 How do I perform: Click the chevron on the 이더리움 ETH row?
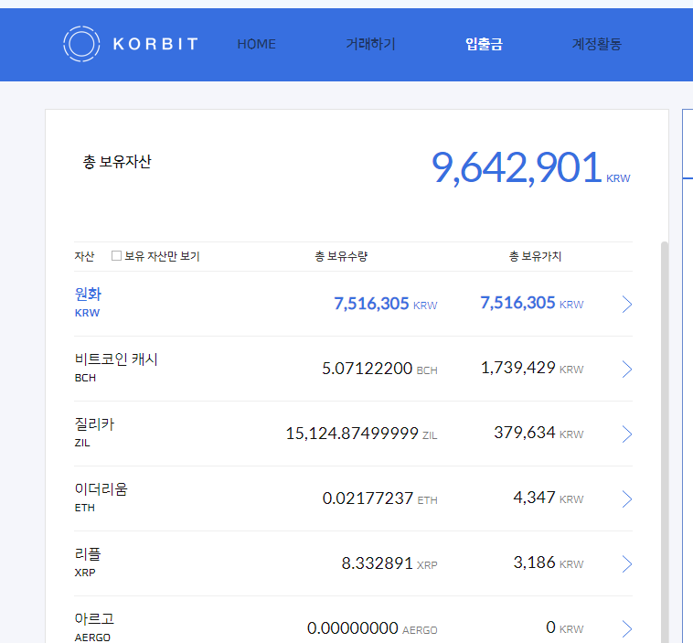tap(626, 499)
